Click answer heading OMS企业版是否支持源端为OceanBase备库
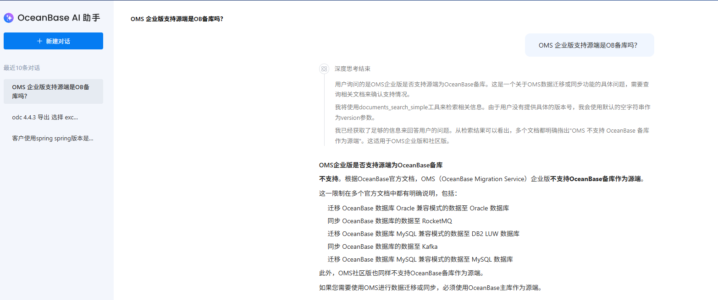The width and height of the screenshot is (718, 300). (381, 165)
